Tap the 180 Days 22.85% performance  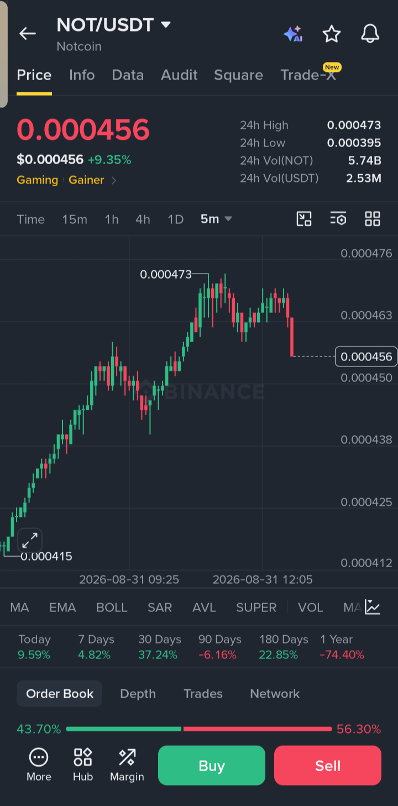pos(284,647)
